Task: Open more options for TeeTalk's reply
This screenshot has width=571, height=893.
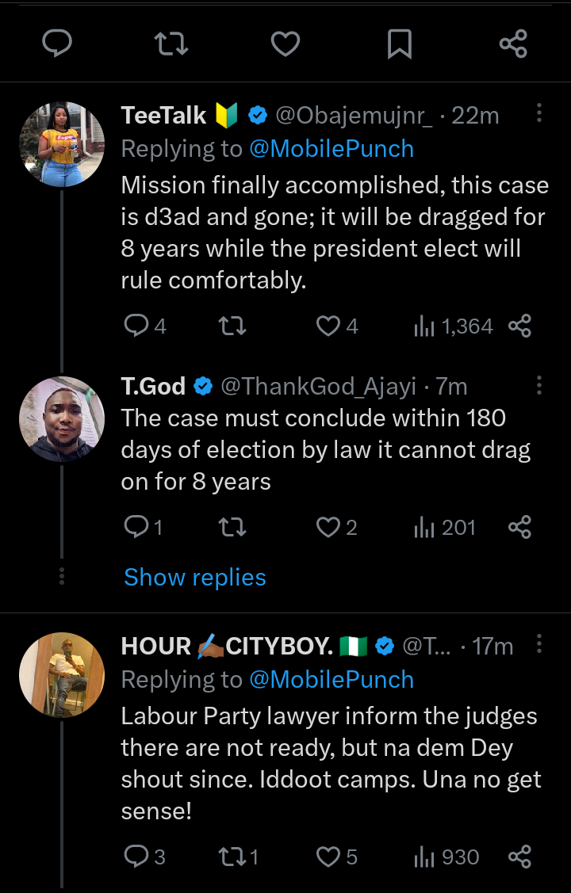Action: pos(539,114)
